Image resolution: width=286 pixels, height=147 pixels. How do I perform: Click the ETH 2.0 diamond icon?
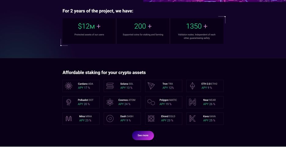coord(192,86)
